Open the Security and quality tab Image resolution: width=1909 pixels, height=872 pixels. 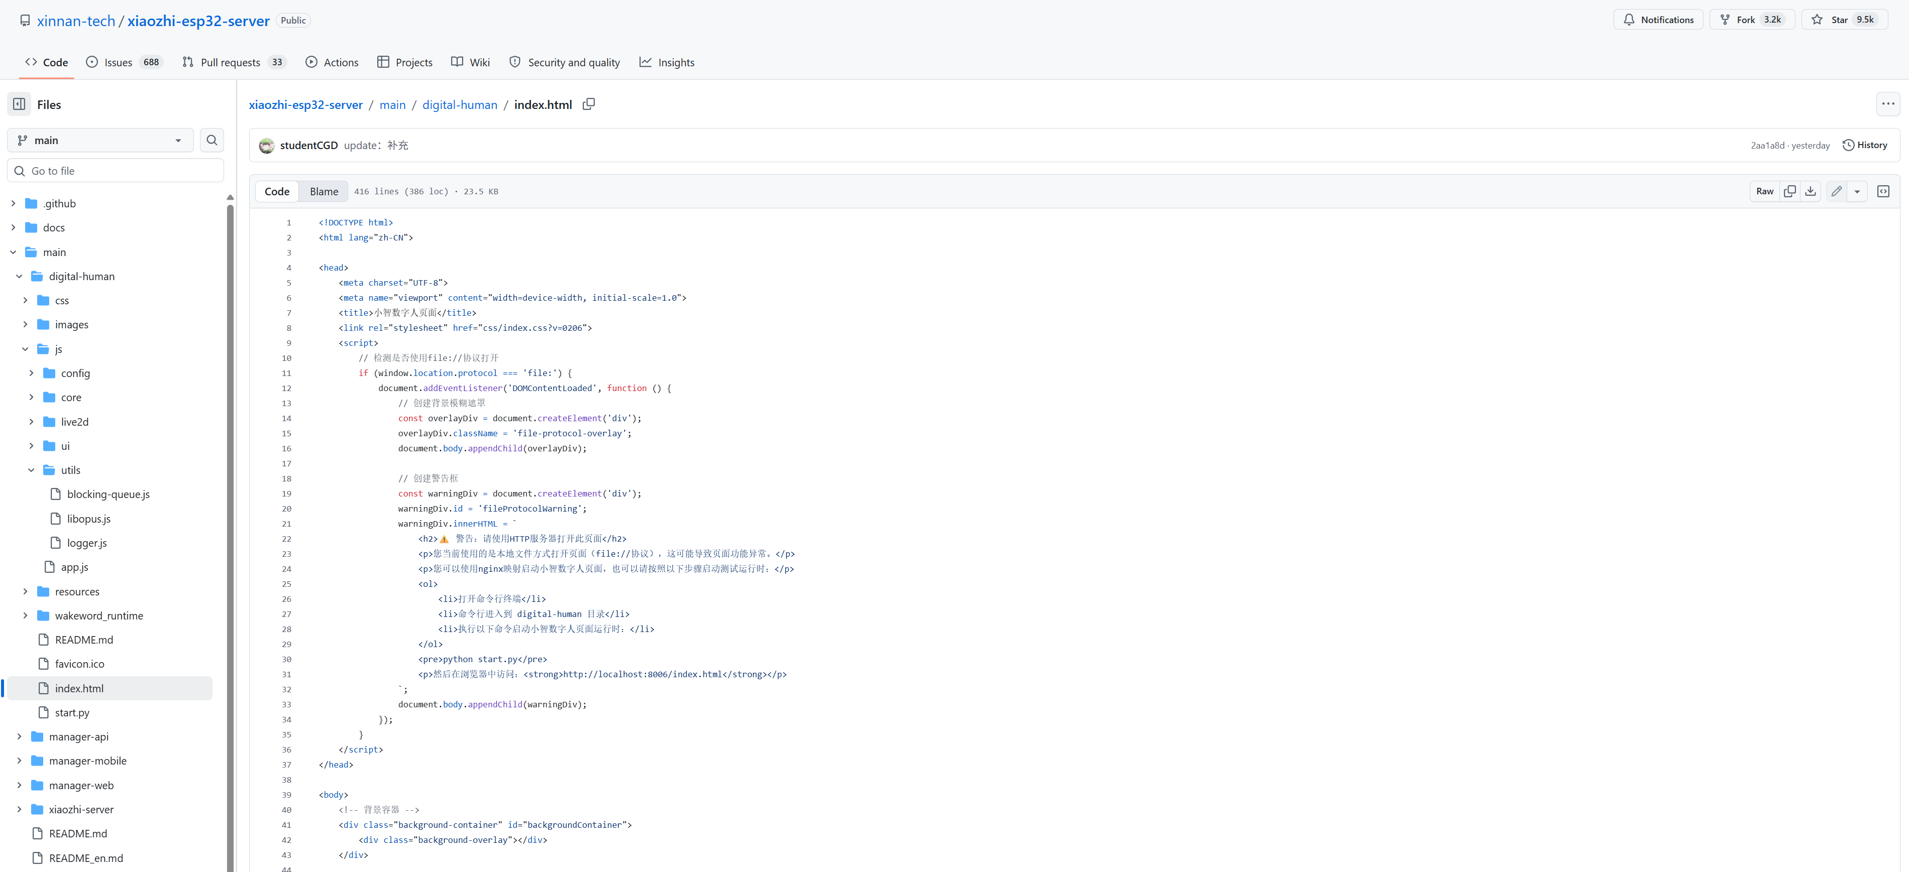coord(565,62)
